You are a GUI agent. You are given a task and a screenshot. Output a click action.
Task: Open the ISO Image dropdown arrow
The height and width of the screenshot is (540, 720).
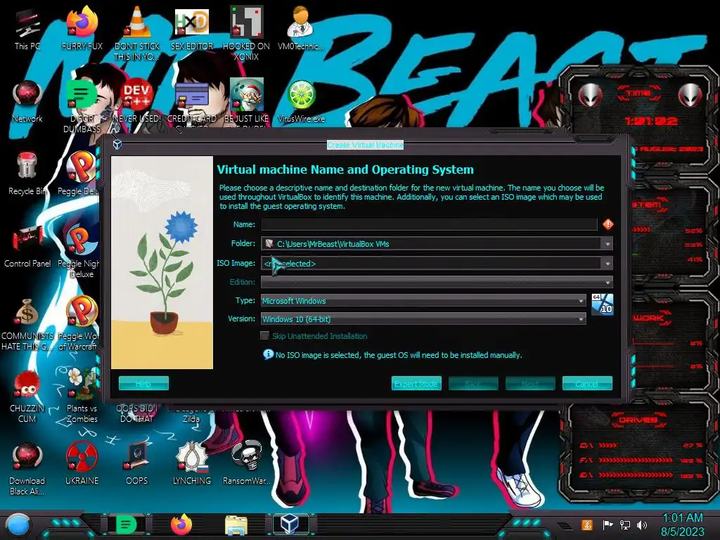(x=607, y=264)
